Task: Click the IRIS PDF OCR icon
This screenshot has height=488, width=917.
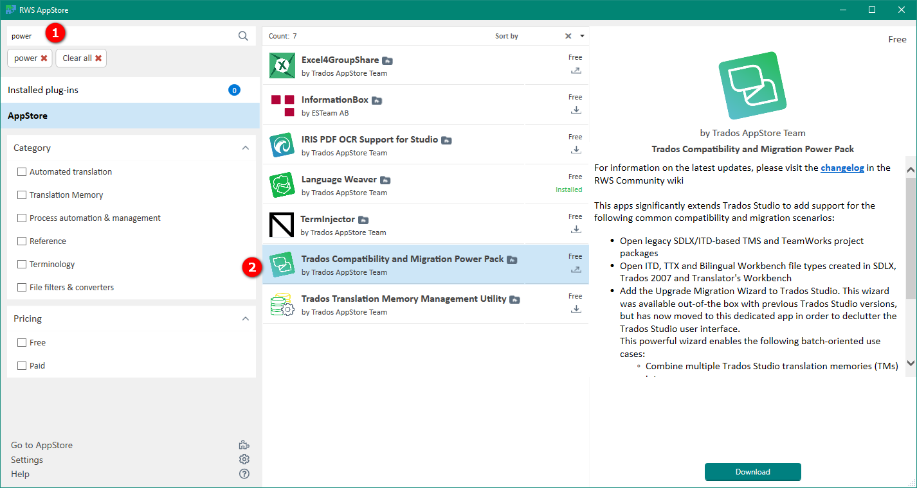Action: [282, 145]
